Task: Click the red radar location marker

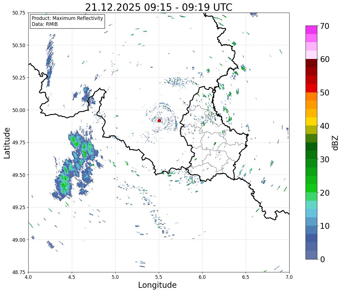Action: [159, 120]
